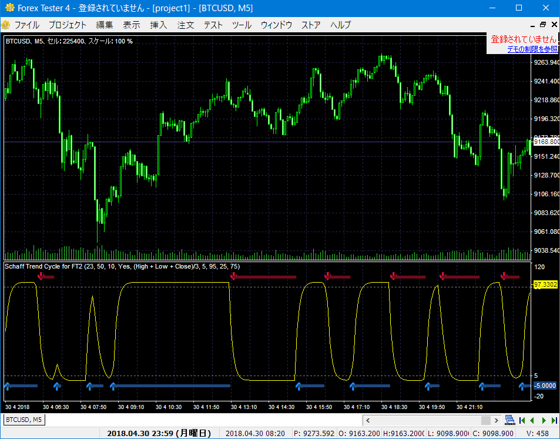Minimize the inner chart window
Screen dimensions: 560x439
(532, 25)
